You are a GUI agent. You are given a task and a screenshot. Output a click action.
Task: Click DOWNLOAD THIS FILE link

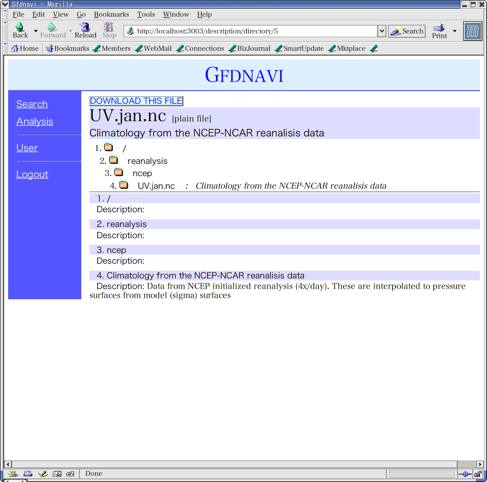pyautogui.click(x=136, y=101)
